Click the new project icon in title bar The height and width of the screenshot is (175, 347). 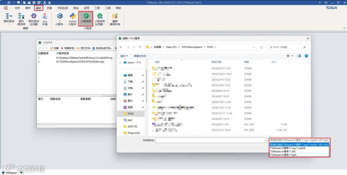coord(24,3)
